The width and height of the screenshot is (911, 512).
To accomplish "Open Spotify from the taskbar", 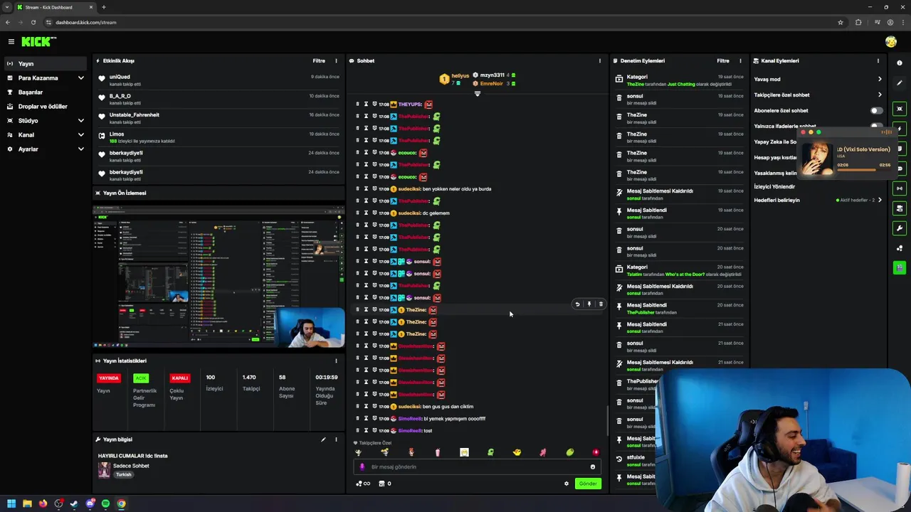I will [x=105, y=503].
